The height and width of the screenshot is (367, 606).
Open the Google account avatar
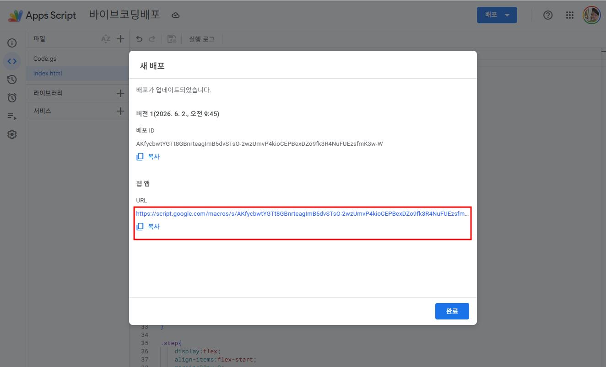pyautogui.click(x=592, y=15)
